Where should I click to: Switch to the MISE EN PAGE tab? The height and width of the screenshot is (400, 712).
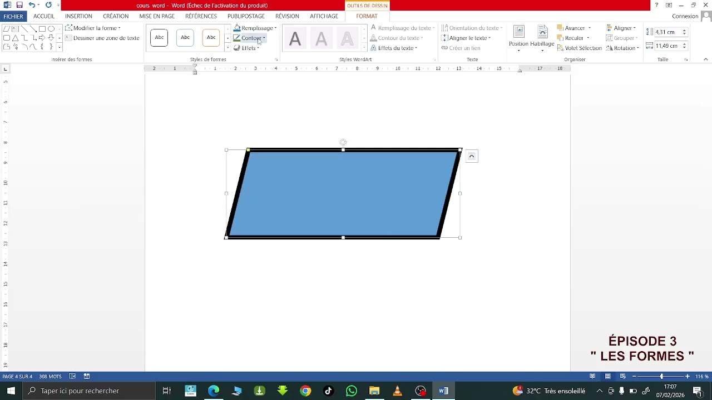pos(157,16)
